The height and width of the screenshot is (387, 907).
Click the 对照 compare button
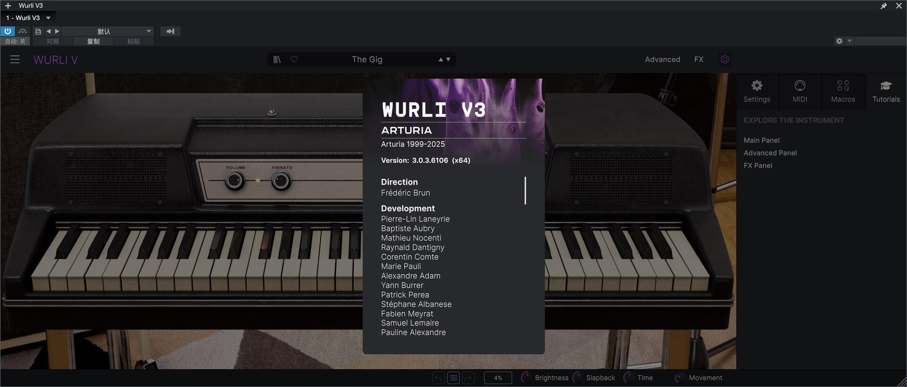[53, 42]
